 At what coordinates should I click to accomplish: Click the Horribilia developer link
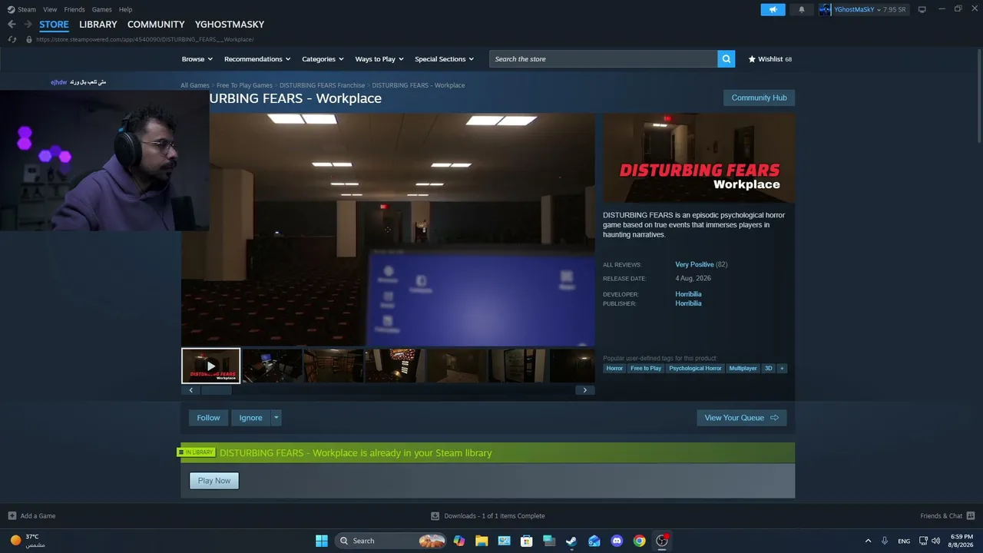[x=688, y=294]
